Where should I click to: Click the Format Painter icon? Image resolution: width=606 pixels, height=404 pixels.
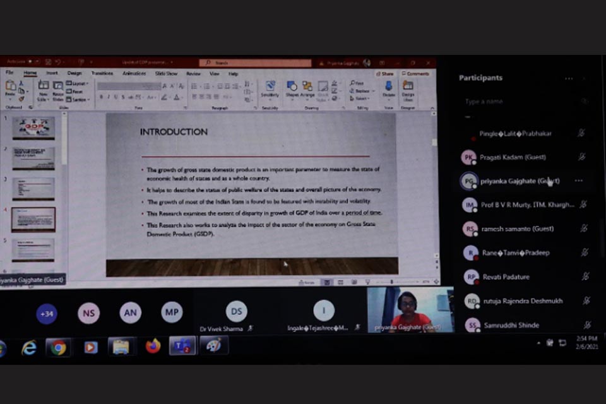(x=21, y=99)
